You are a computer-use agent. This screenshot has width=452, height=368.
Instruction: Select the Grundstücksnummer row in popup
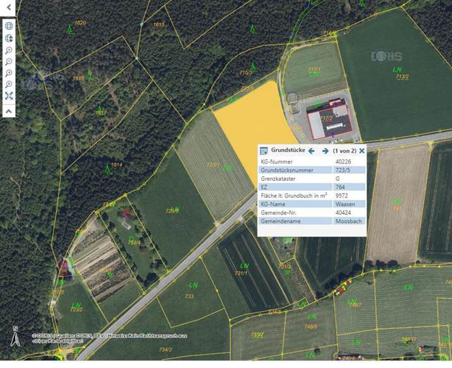312,170
